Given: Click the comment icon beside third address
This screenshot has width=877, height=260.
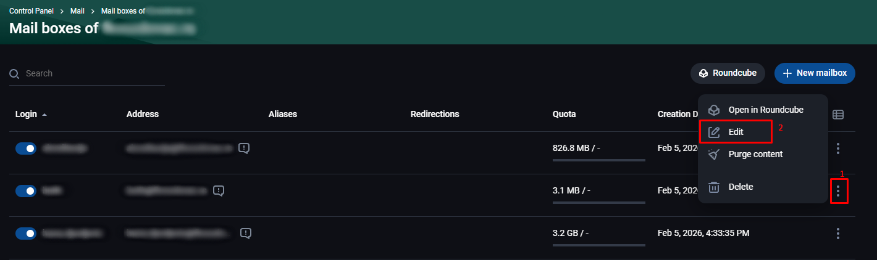Looking at the screenshot, I should tap(246, 233).
